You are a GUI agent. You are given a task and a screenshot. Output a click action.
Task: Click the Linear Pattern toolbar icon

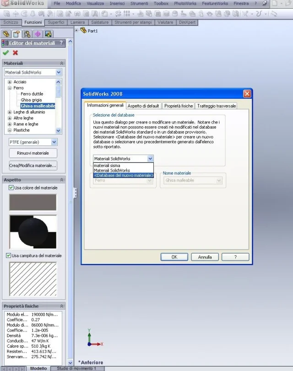coord(126,14)
